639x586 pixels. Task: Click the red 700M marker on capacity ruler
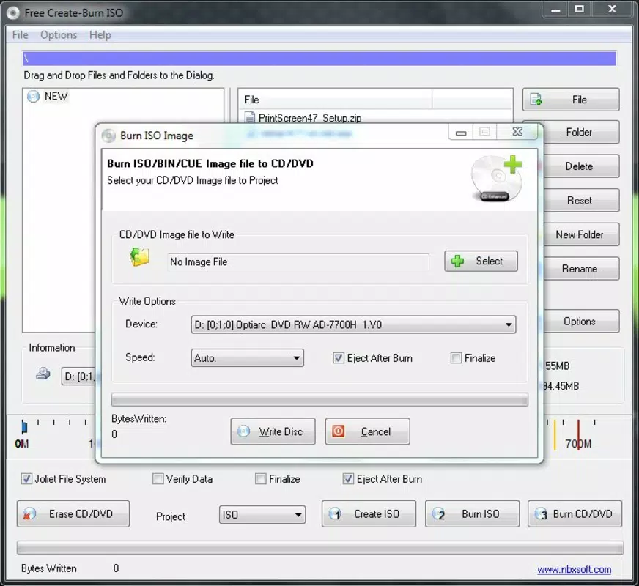578,434
